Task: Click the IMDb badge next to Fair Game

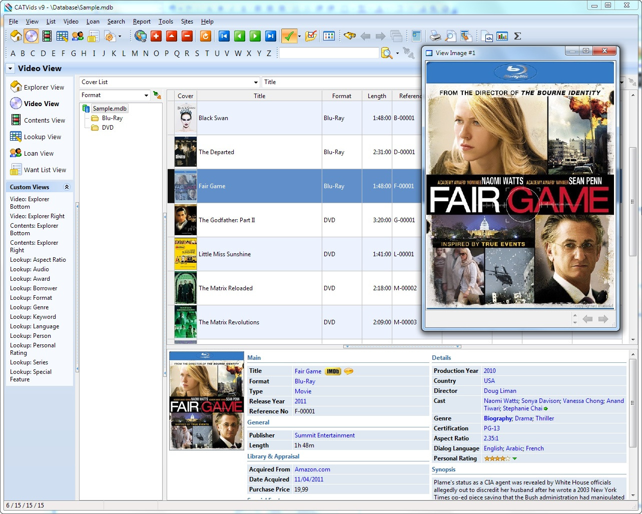Action: 333,371
